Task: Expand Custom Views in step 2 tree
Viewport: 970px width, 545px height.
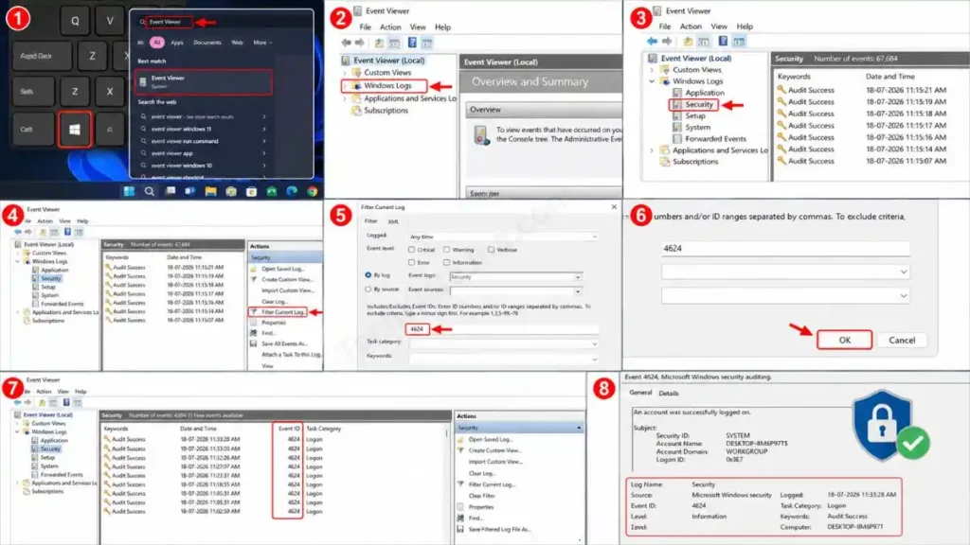Action: [345, 73]
